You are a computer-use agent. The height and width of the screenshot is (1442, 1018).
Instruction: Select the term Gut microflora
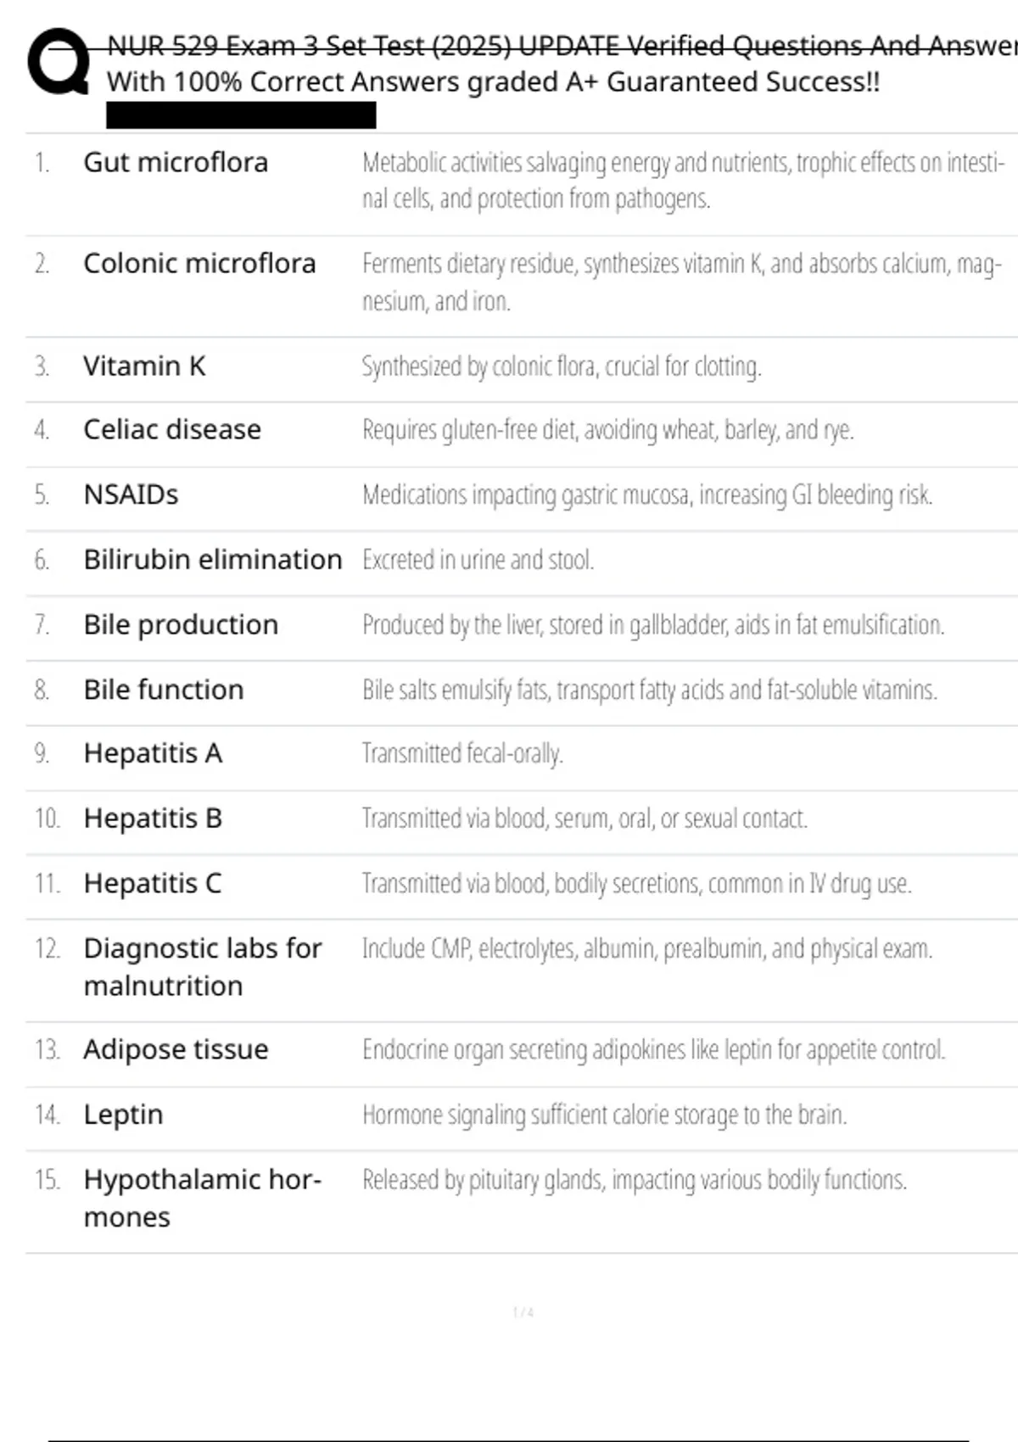[176, 162]
